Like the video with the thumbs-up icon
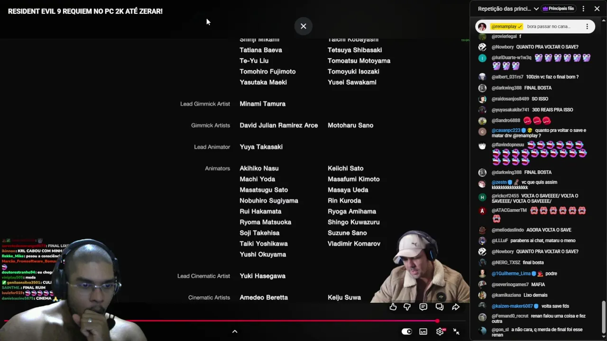The width and height of the screenshot is (607, 341). click(x=393, y=307)
